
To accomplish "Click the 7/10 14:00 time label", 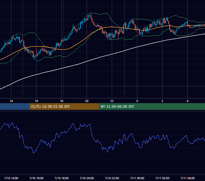I will point(11,178).
